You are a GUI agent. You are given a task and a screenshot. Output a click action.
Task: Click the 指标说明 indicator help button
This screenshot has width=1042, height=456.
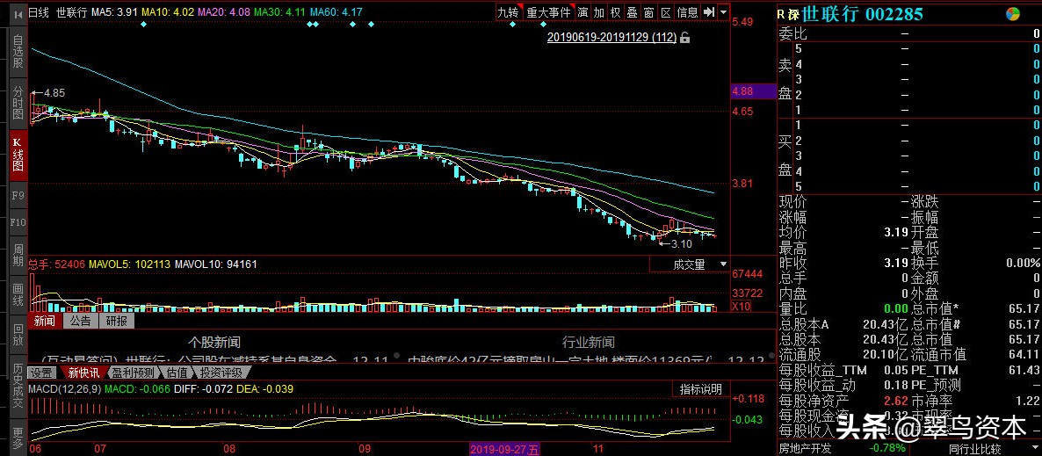(700, 389)
